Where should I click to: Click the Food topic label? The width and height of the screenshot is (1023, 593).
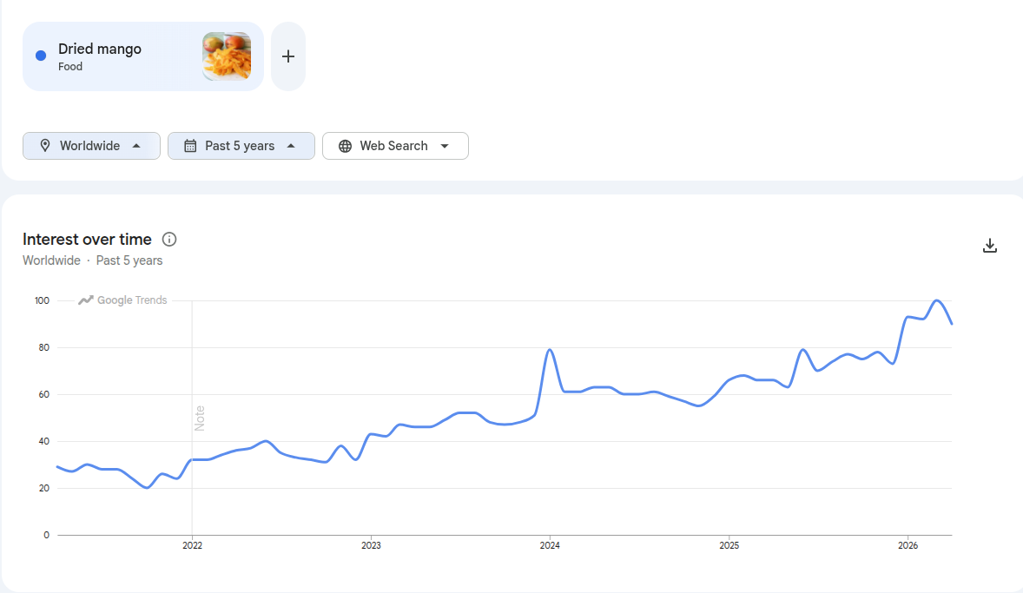(x=70, y=67)
